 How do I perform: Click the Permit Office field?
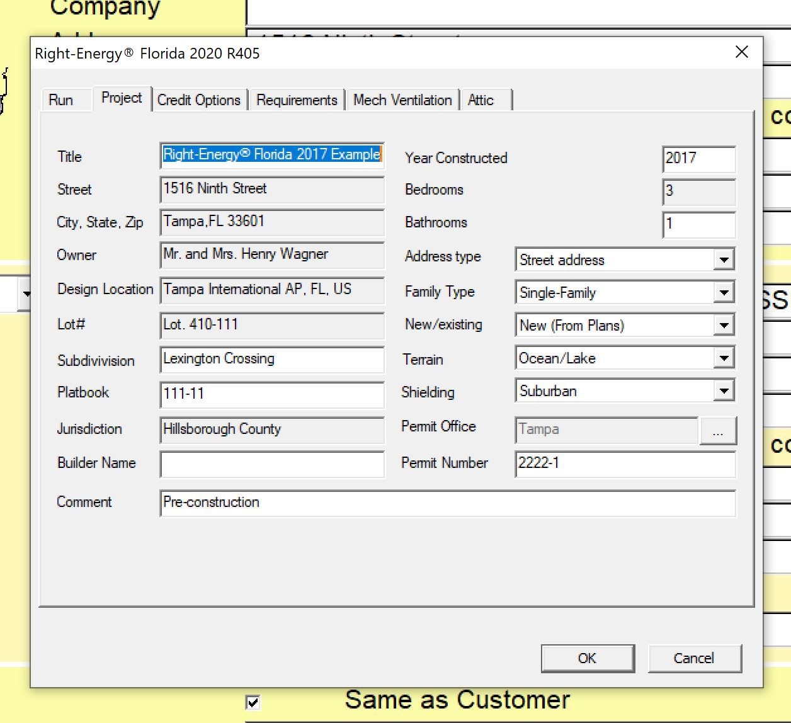[x=606, y=430]
